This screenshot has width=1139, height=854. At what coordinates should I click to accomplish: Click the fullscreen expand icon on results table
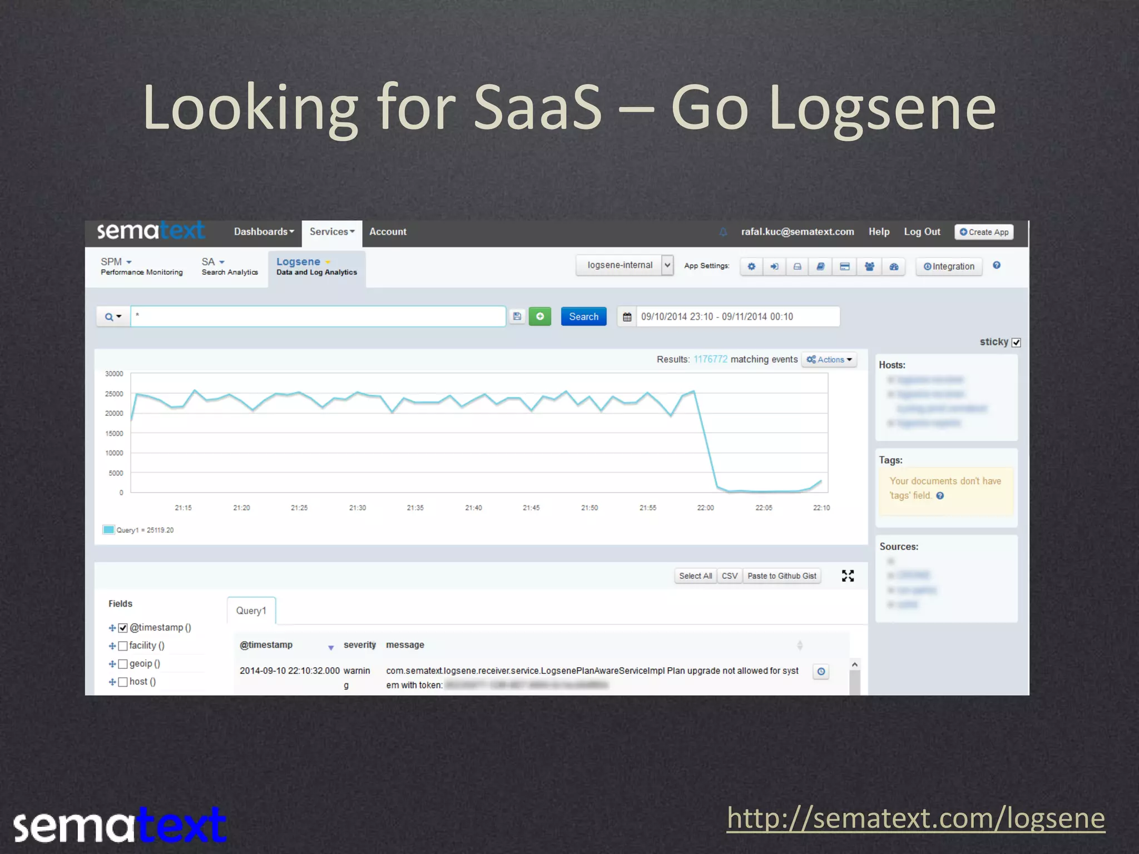click(848, 576)
